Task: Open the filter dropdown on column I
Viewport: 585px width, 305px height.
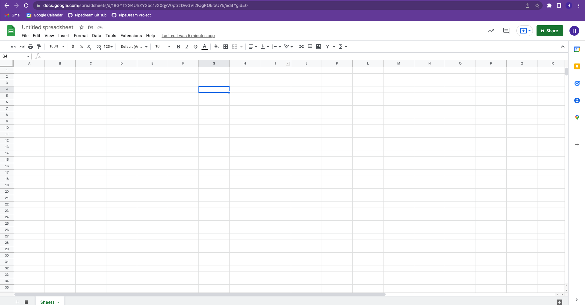Action: click(287, 63)
